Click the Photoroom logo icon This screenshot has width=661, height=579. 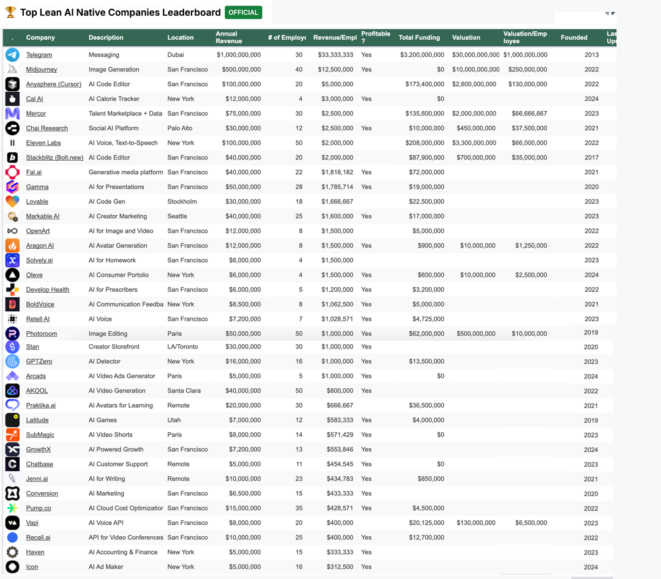pyautogui.click(x=12, y=333)
